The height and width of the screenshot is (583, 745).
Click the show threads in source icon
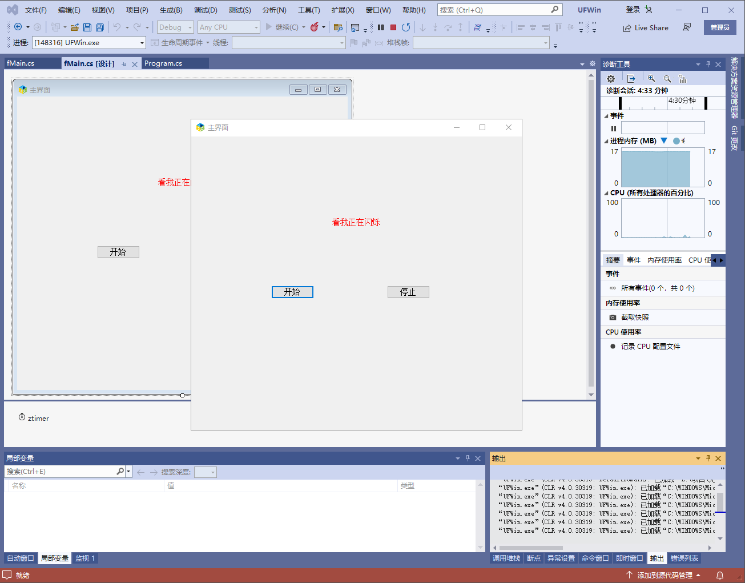click(478, 27)
